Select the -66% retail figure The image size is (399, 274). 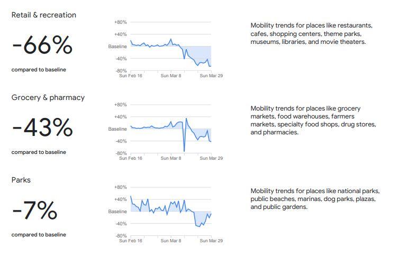42,45
